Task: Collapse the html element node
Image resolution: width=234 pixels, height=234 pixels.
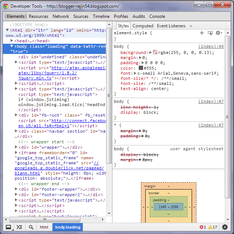Action: point(7,30)
